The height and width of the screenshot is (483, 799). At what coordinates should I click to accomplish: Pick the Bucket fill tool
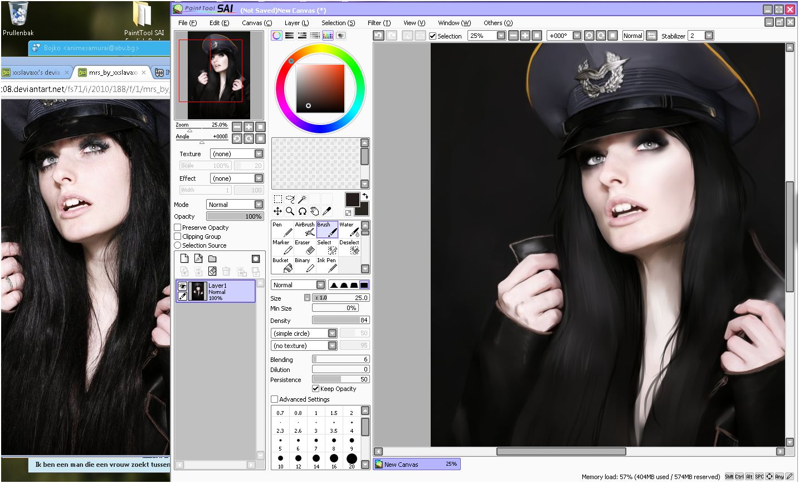click(282, 265)
